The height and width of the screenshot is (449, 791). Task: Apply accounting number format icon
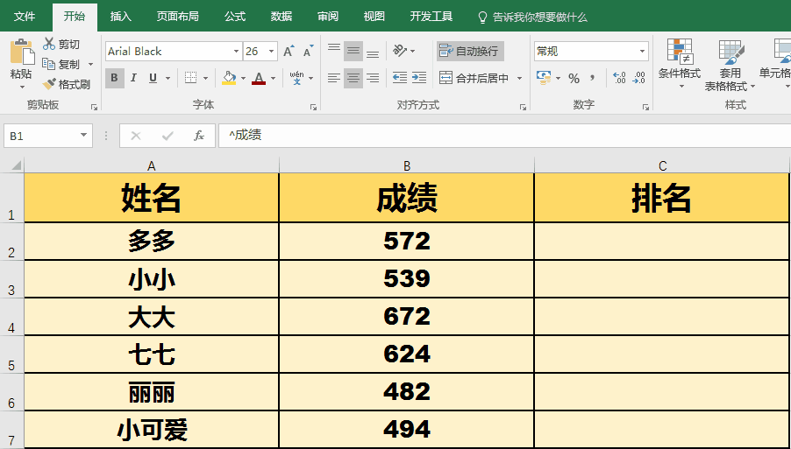tap(544, 78)
